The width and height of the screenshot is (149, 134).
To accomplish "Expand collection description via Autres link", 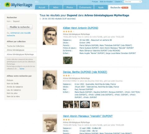I will tap(22, 69).
